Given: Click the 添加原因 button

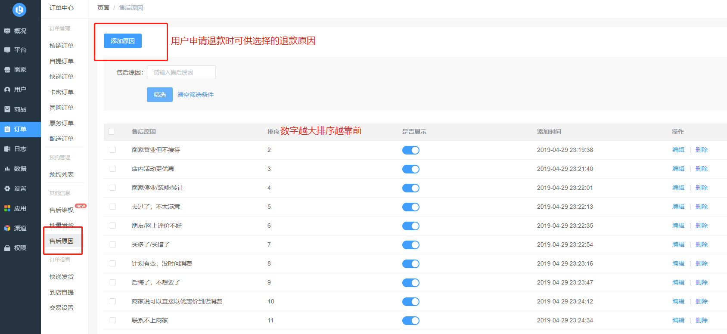Looking at the screenshot, I should [123, 41].
